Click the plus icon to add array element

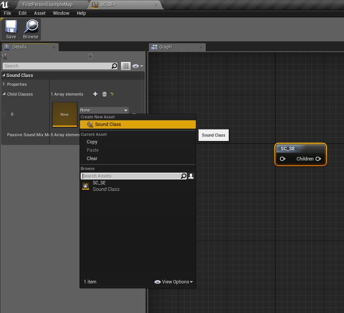(95, 94)
